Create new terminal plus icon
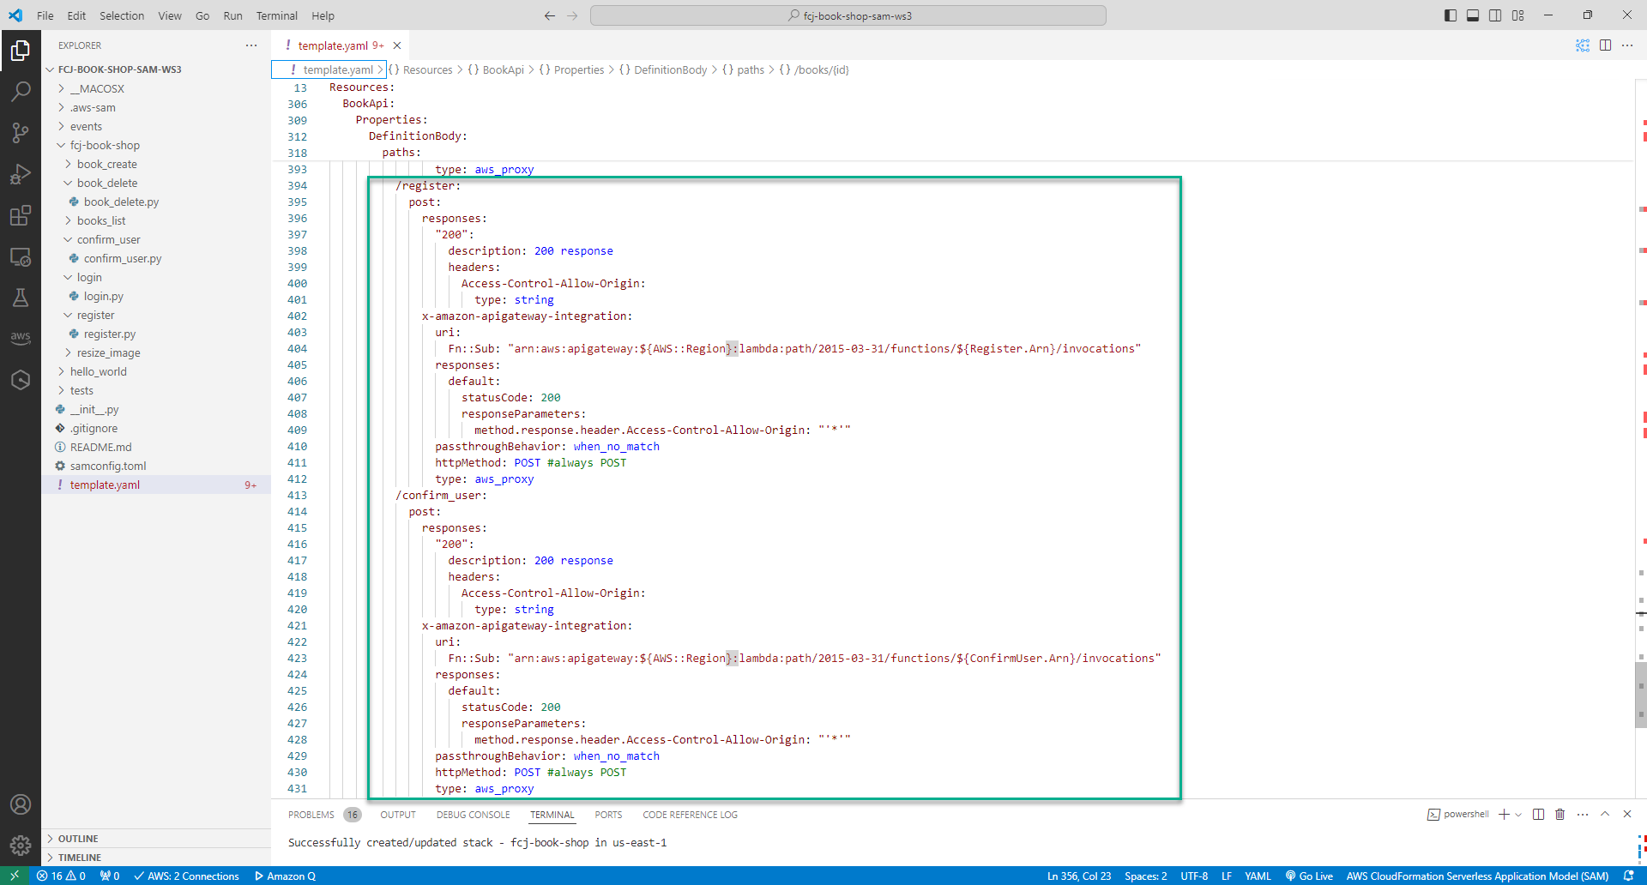Image resolution: width=1647 pixels, height=885 pixels. point(1504,815)
